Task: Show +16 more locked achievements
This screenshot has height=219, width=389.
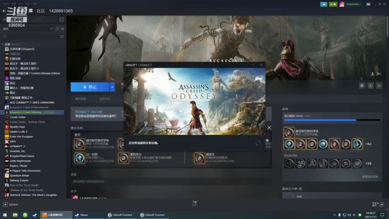Action: 369,164
